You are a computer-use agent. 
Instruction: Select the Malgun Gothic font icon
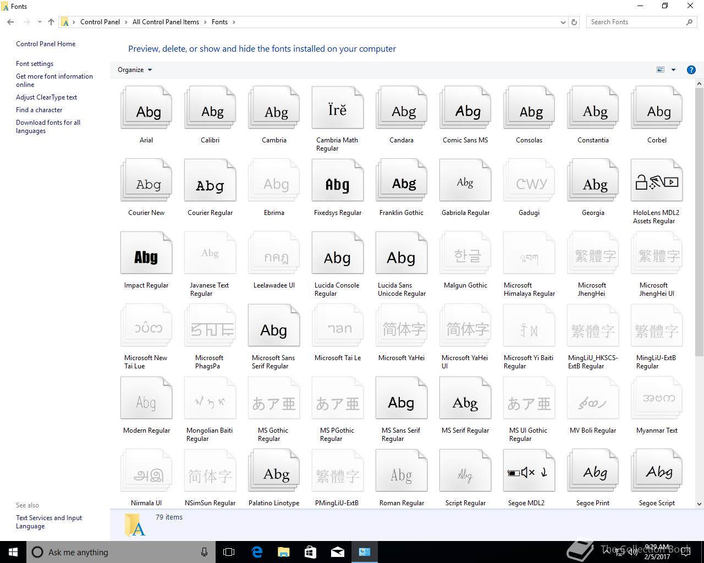[465, 253]
